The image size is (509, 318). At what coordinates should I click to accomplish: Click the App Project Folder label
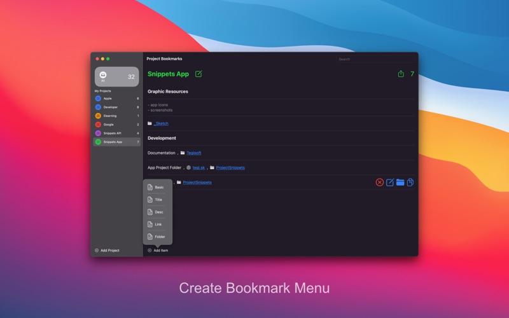pyautogui.click(x=164, y=168)
